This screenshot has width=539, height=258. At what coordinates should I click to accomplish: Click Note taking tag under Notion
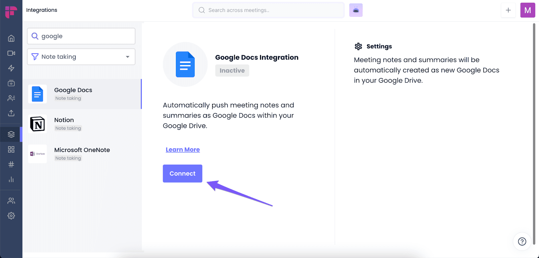[x=68, y=128]
